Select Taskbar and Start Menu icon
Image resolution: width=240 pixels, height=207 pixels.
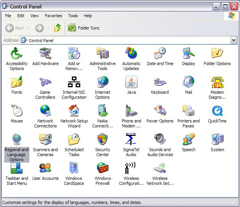click(x=16, y=168)
